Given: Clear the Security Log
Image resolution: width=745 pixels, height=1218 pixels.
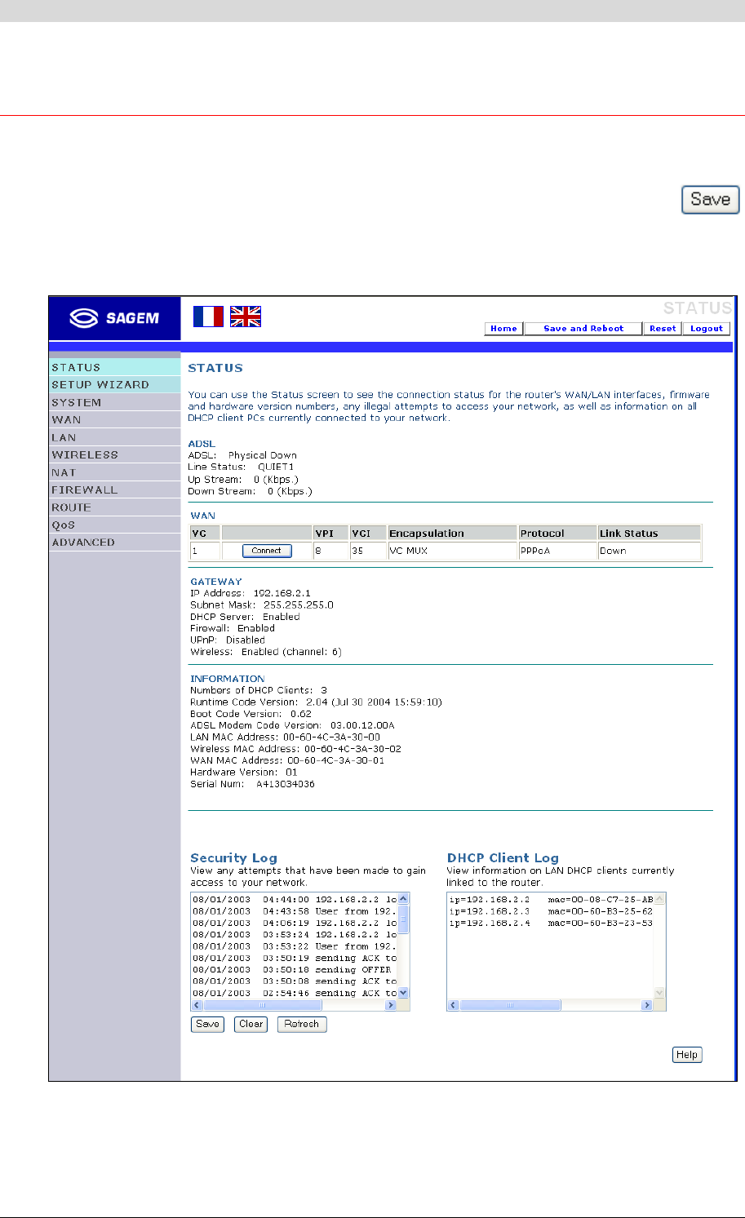Looking at the screenshot, I should point(251,1024).
